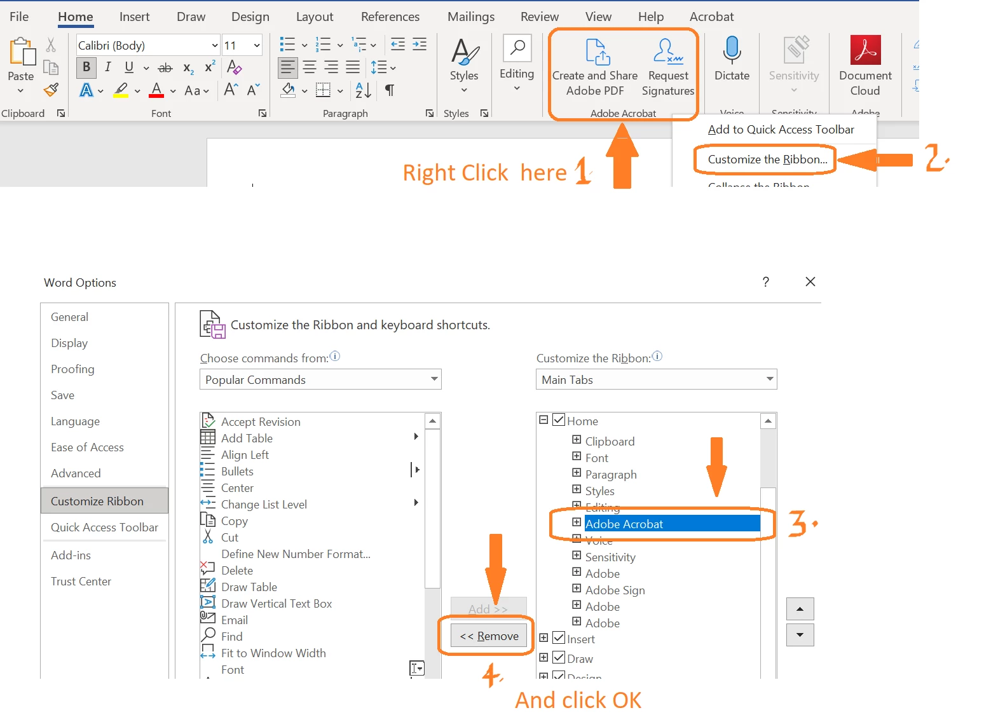This screenshot has height=722, width=984.
Task: Apply yellow text highlight color
Action: click(121, 90)
